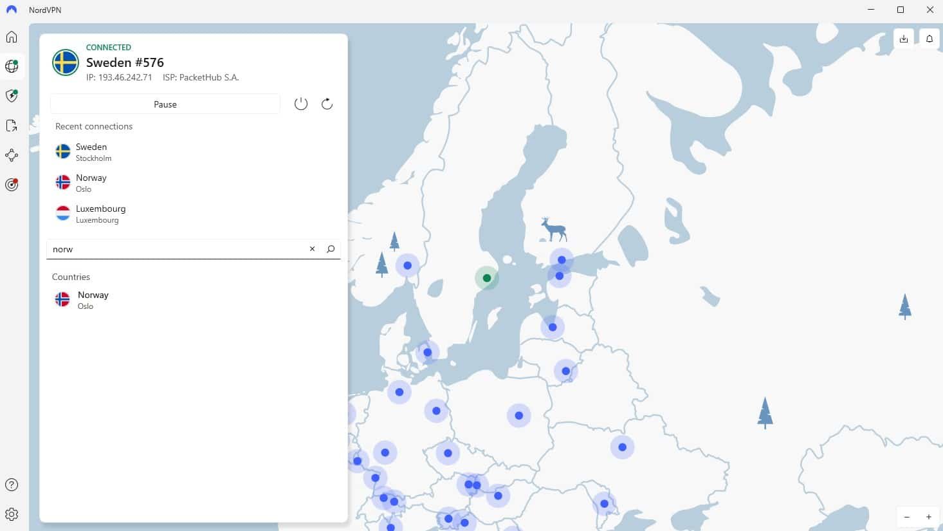This screenshot has height=531, width=943.
Task: Select Luxembourg recent connection
Action: pyautogui.click(x=193, y=214)
